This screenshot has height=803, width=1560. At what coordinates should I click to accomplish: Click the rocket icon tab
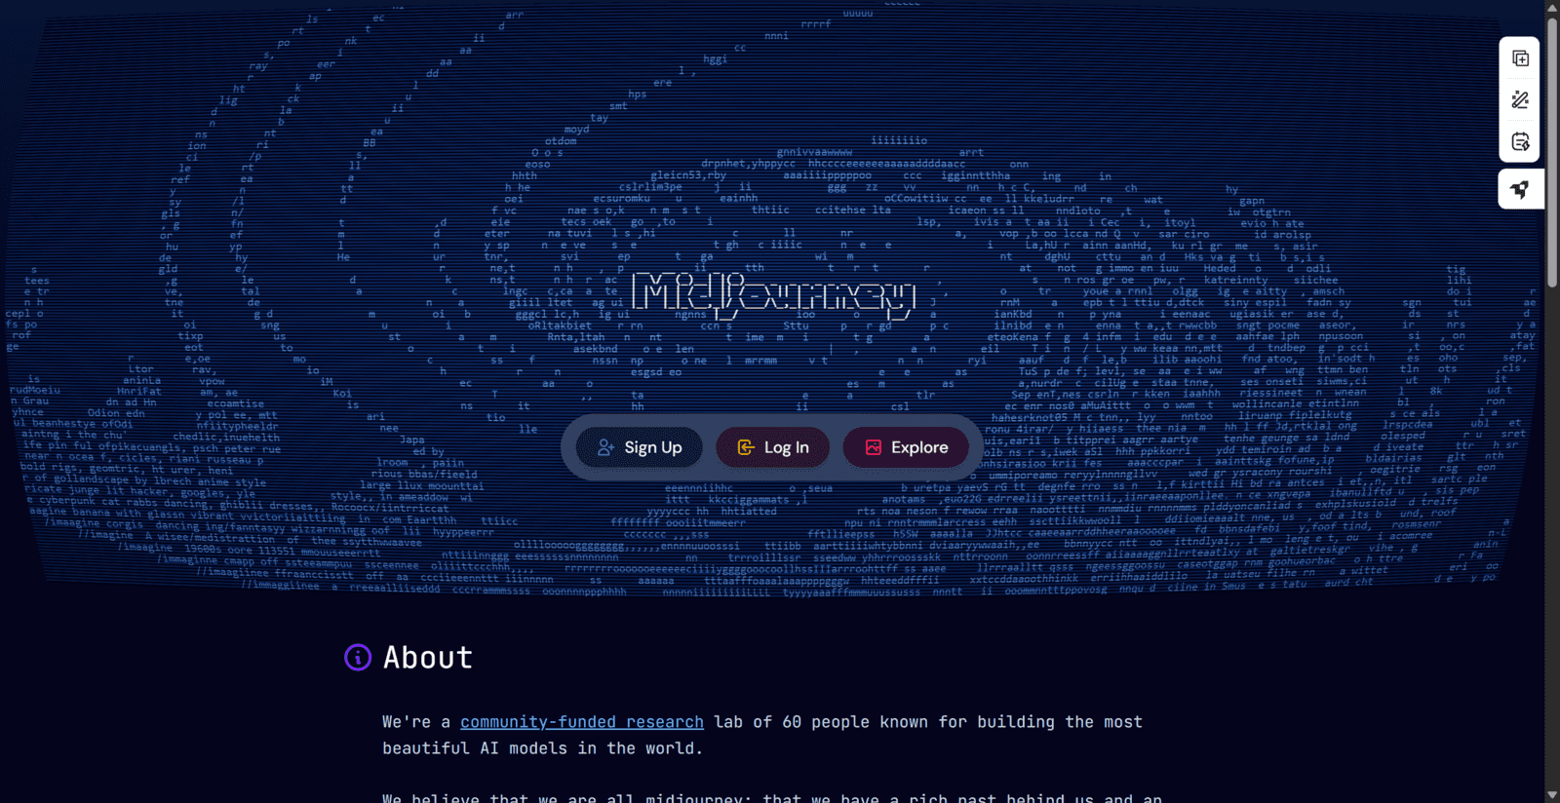[x=1520, y=189]
